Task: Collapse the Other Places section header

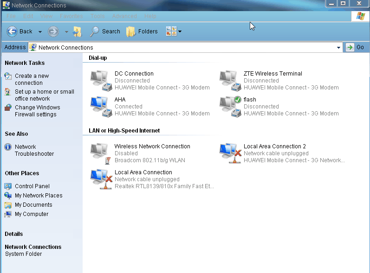Action: click(x=22, y=173)
